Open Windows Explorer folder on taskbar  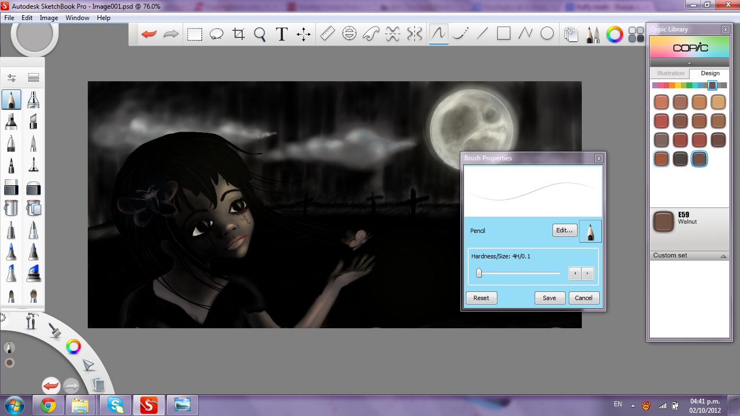tap(81, 405)
